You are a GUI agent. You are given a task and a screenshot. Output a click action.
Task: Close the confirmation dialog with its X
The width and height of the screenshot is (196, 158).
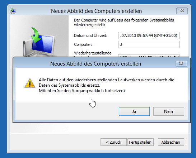coord(181,63)
